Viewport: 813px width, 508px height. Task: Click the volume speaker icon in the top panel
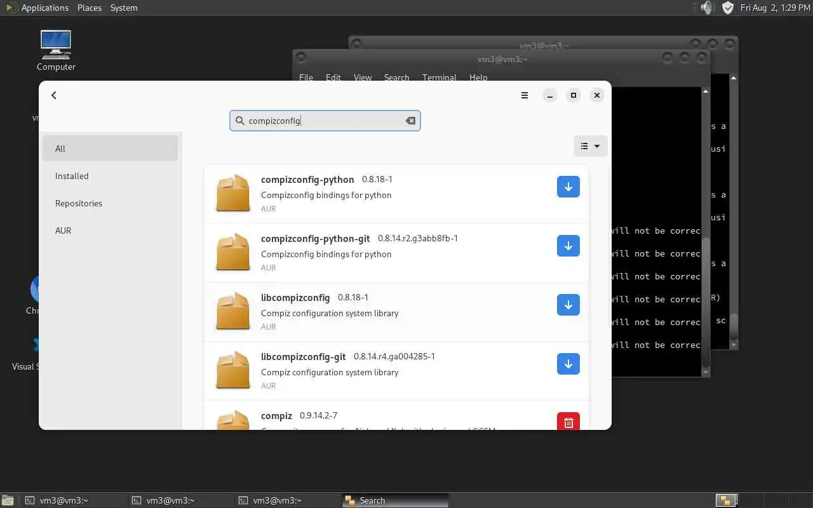(x=708, y=8)
